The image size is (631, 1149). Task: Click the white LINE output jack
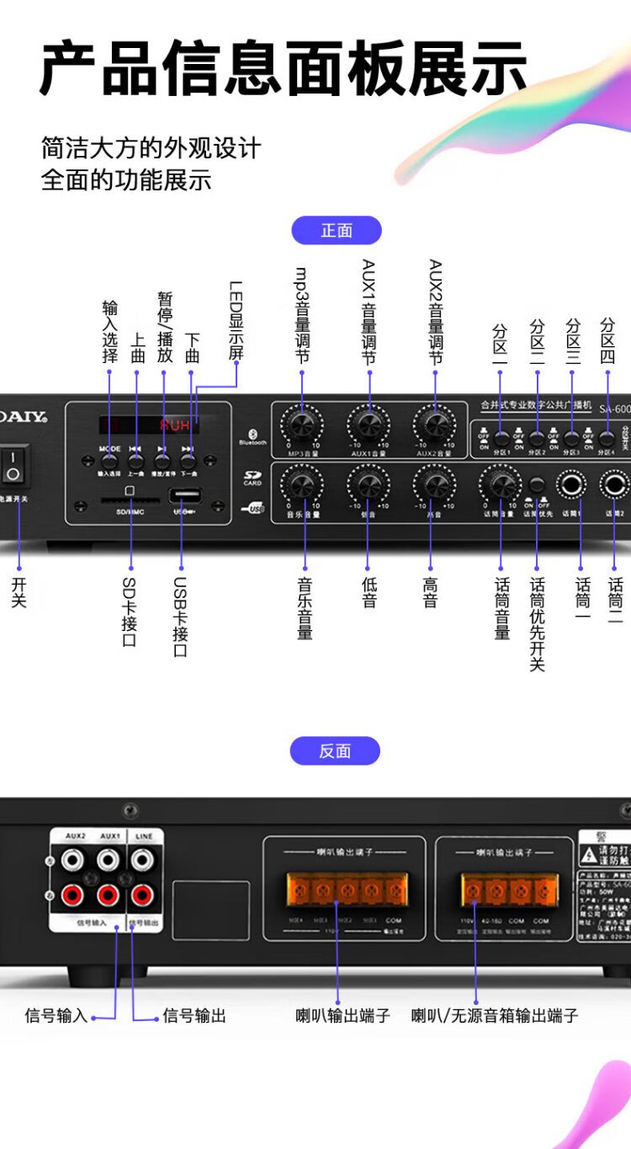[x=143, y=859]
